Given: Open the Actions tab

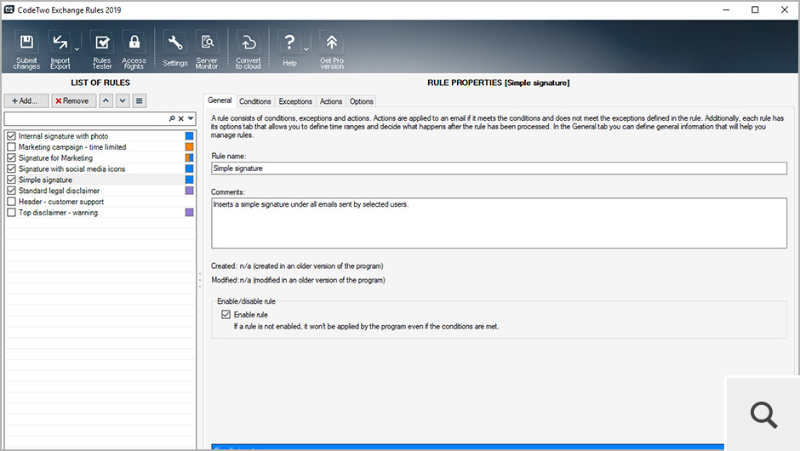Looking at the screenshot, I should [331, 101].
